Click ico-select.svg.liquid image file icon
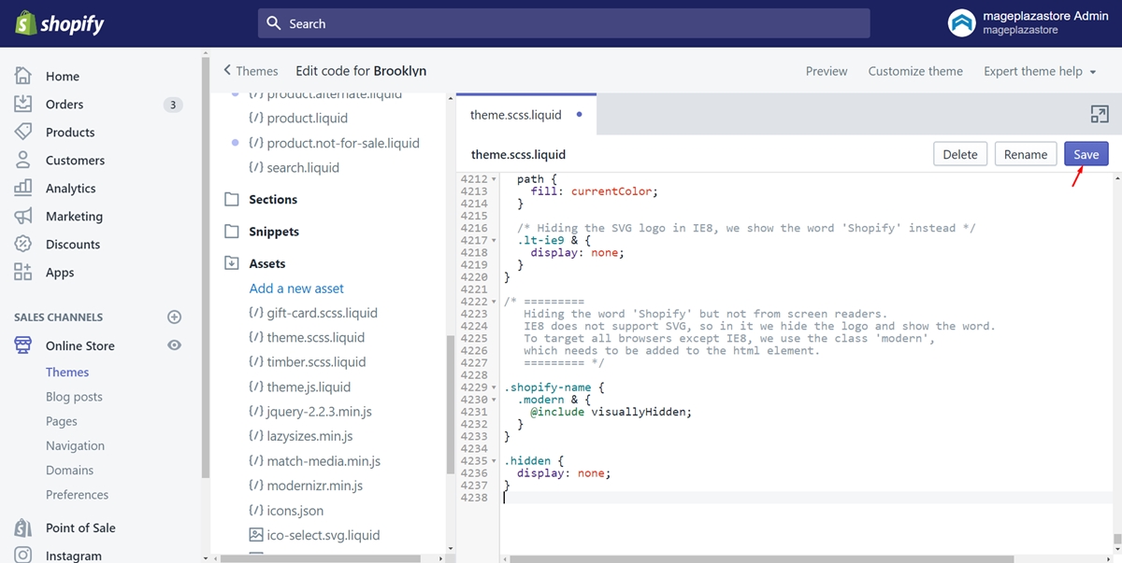1122x563 pixels. pyautogui.click(x=255, y=535)
